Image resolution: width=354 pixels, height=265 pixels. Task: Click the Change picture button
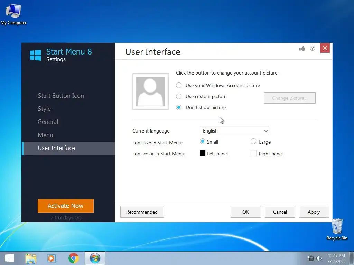point(290,98)
